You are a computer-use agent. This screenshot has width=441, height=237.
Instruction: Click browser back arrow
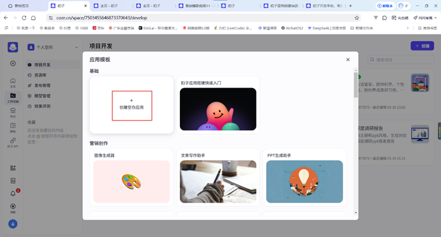(6, 18)
